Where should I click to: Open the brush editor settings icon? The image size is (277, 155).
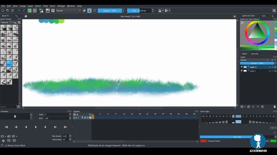48,11
